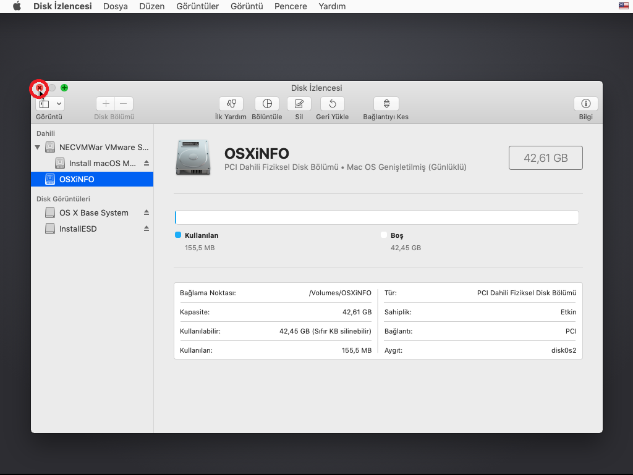The image size is (633, 475).
Task: Click the disk usage bar
Action: 377,217
